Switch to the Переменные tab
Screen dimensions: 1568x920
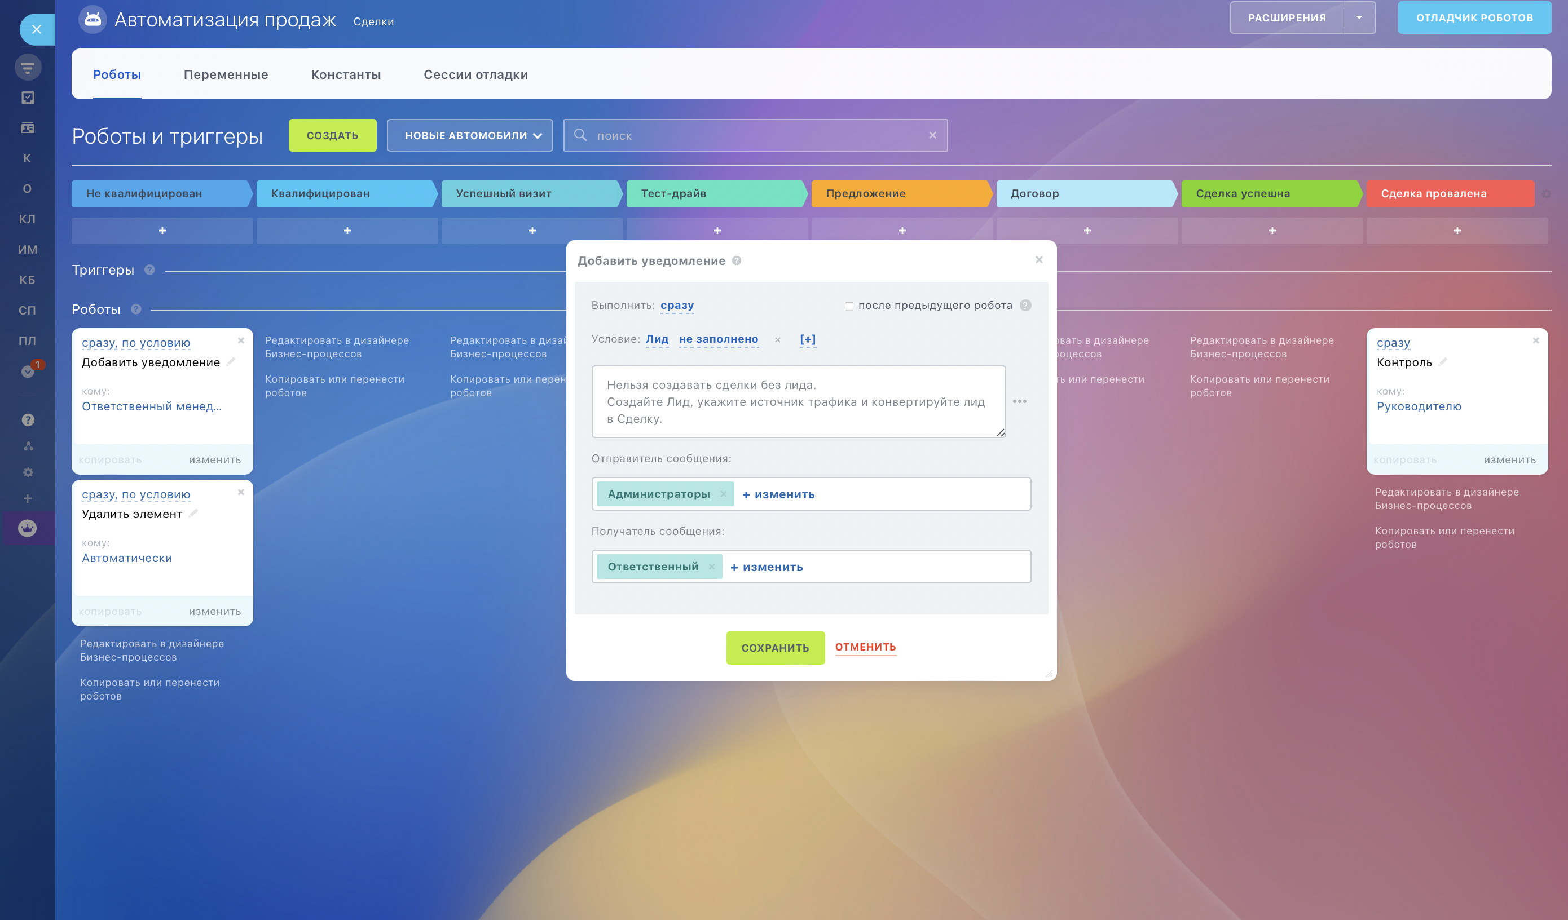226,74
